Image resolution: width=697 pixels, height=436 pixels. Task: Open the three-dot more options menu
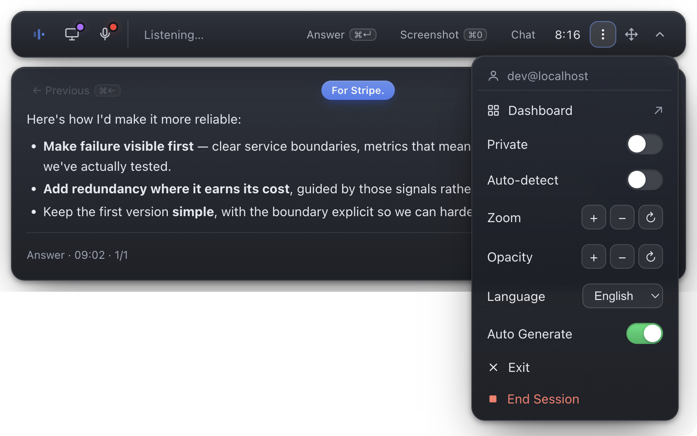603,34
